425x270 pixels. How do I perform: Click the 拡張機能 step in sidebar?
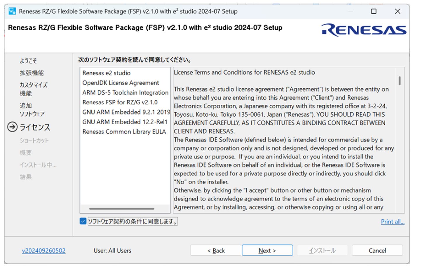click(x=32, y=73)
